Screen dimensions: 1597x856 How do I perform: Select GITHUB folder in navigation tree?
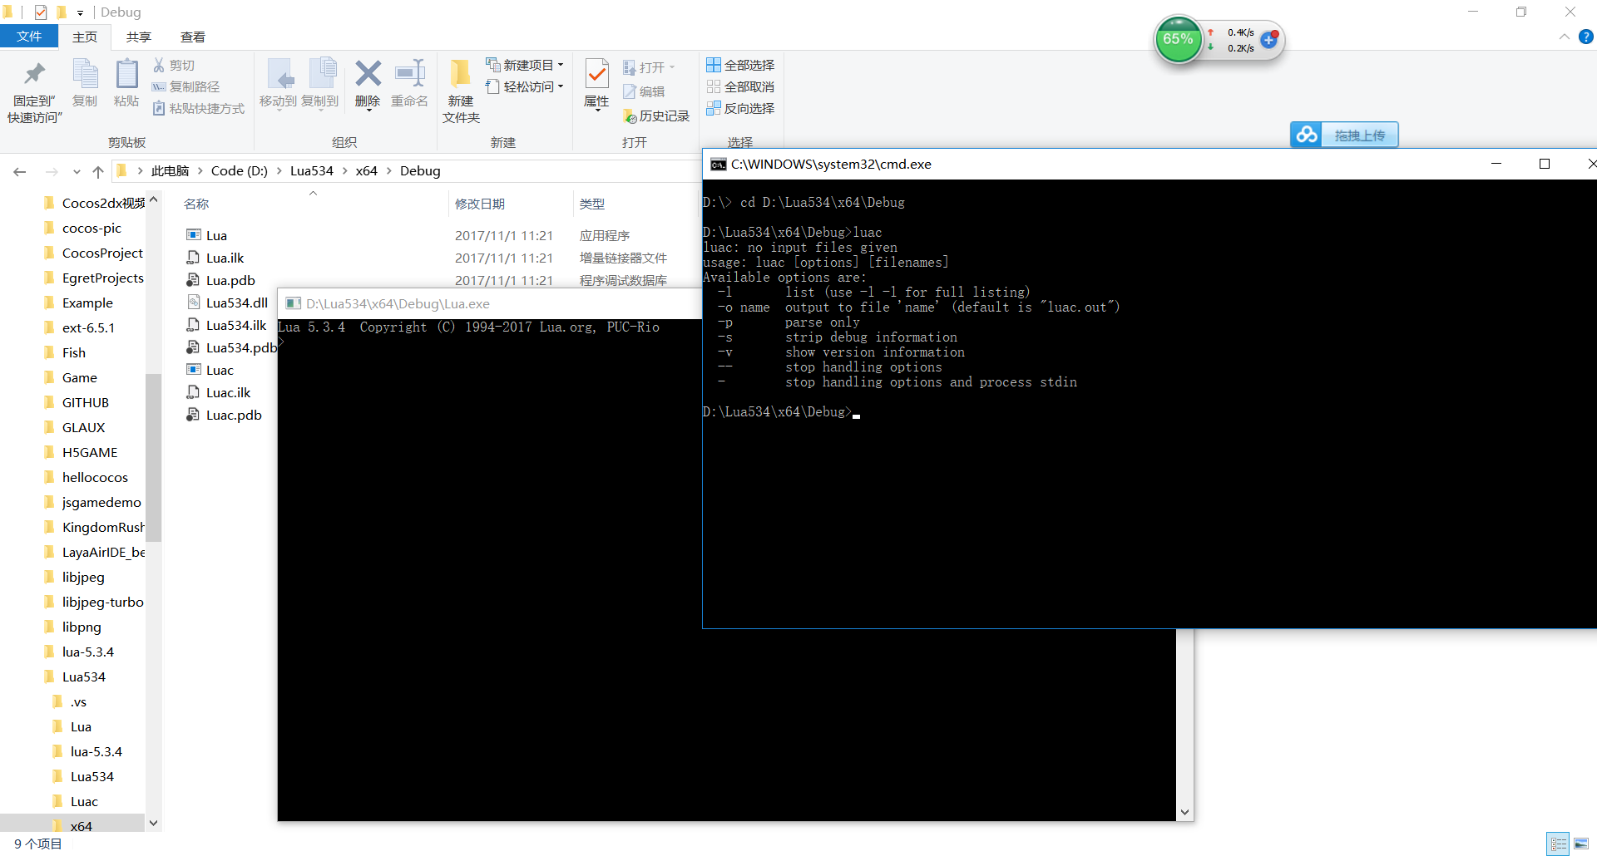pyautogui.click(x=85, y=402)
